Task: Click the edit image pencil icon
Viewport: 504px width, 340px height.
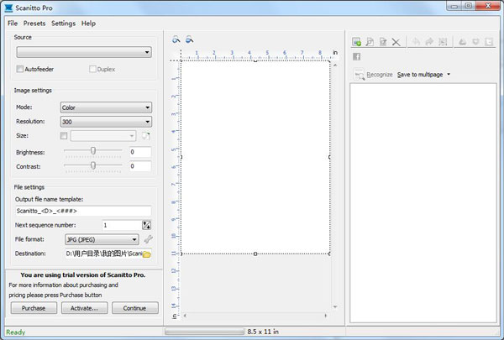Action: coord(383,42)
